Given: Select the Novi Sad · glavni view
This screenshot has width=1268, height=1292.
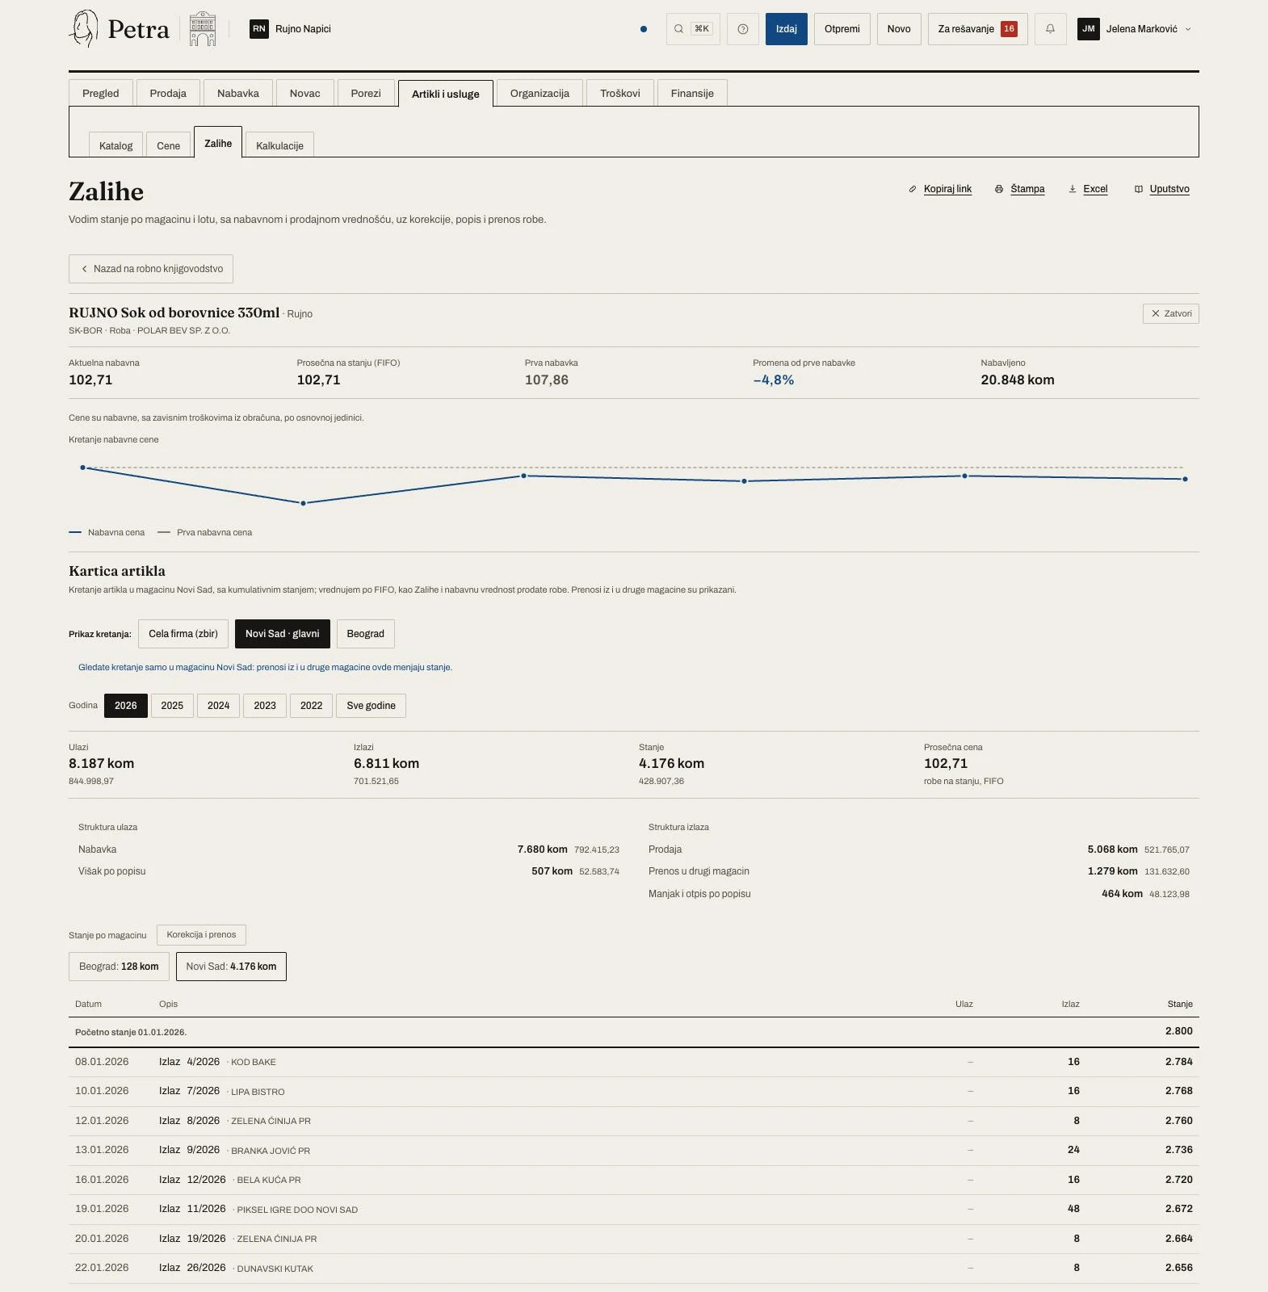Looking at the screenshot, I should coord(283,634).
